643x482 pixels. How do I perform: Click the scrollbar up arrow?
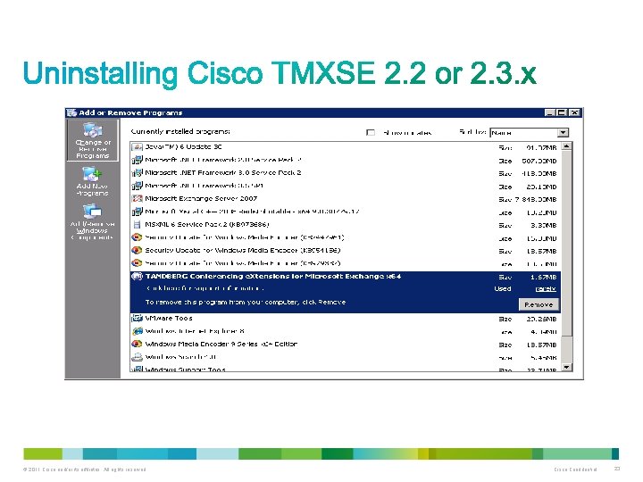[x=566, y=146]
